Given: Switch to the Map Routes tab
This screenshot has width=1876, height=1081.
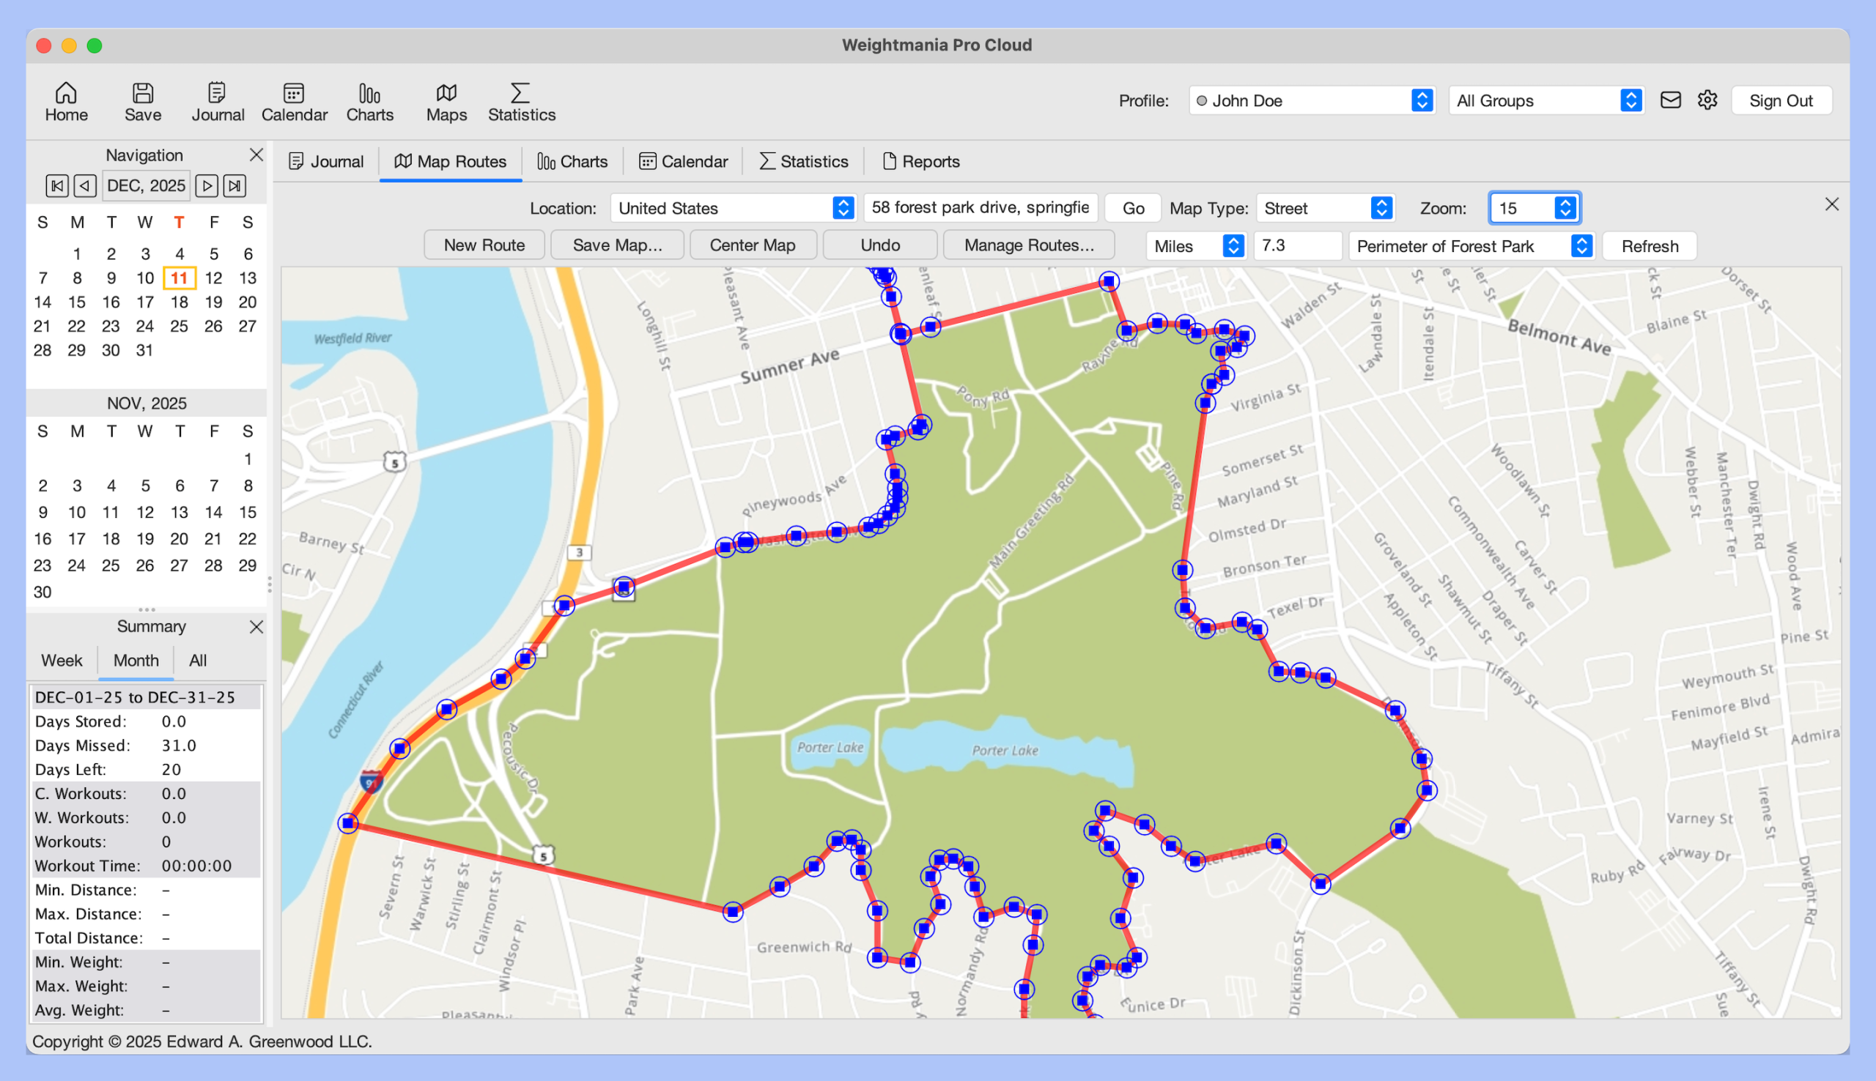Looking at the screenshot, I should pyautogui.click(x=450, y=161).
